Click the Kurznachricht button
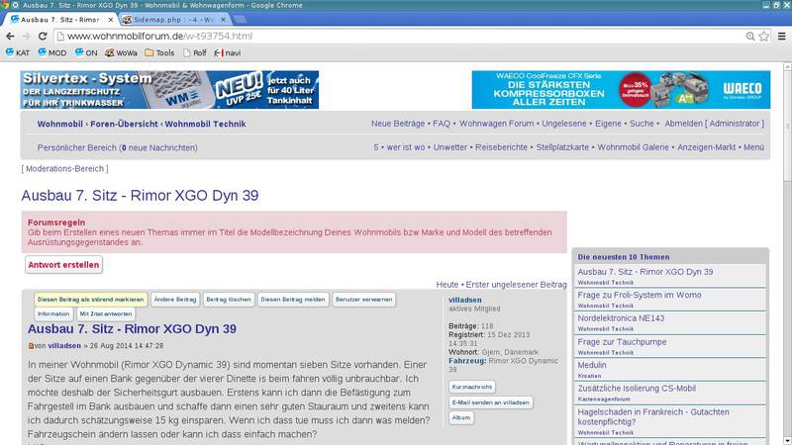 [x=472, y=387]
